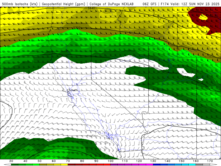Viewport: 221px width, 166px height.
Task: Click the colorbar value 160
Action: coord(196,161)
